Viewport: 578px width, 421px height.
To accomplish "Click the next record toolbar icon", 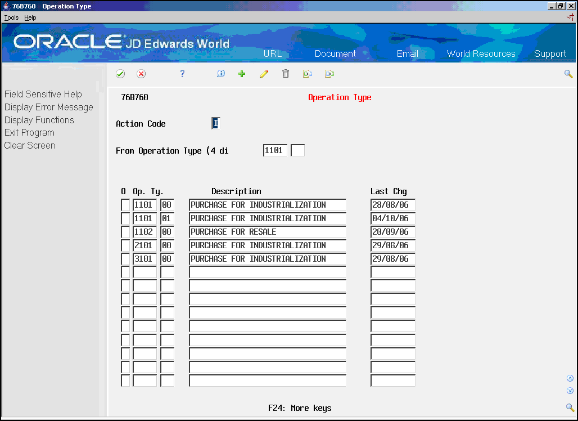I will click(329, 74).
